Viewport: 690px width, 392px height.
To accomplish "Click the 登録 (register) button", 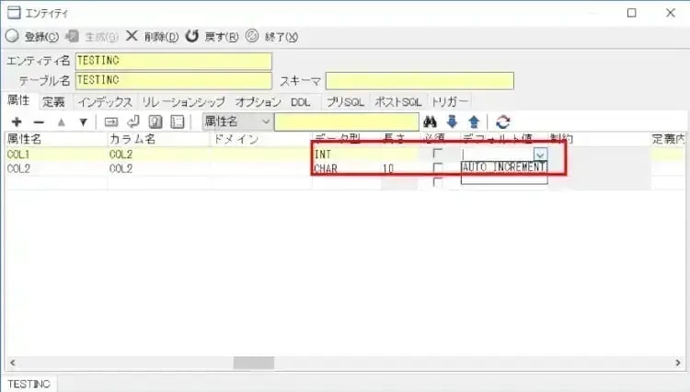I will click(33, 37).
